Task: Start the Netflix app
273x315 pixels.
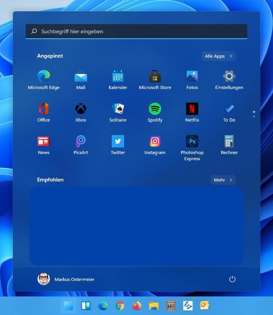Action: (192, 109)
